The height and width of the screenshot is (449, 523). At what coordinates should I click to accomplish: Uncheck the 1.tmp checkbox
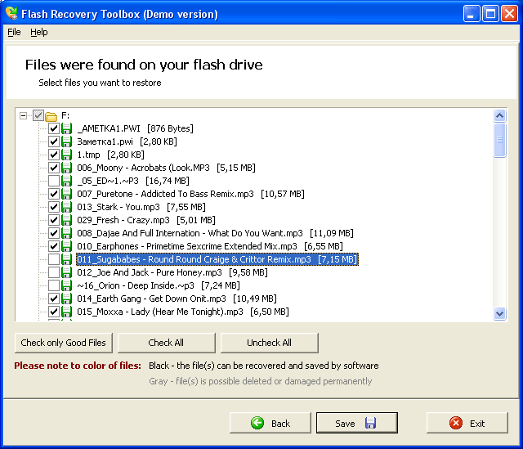click(54, 155)
